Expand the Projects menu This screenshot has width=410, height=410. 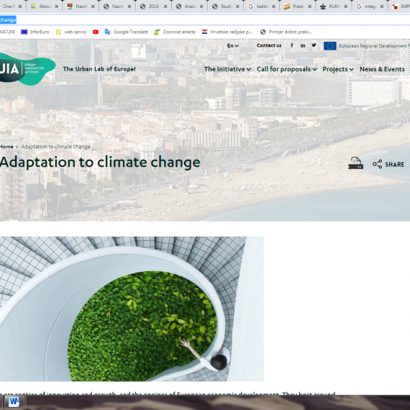pyautogui.click(x=338, y=69)
